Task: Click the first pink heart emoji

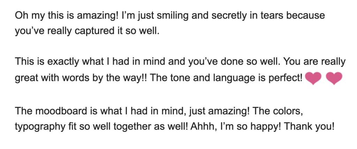Action: click(313, 78)
